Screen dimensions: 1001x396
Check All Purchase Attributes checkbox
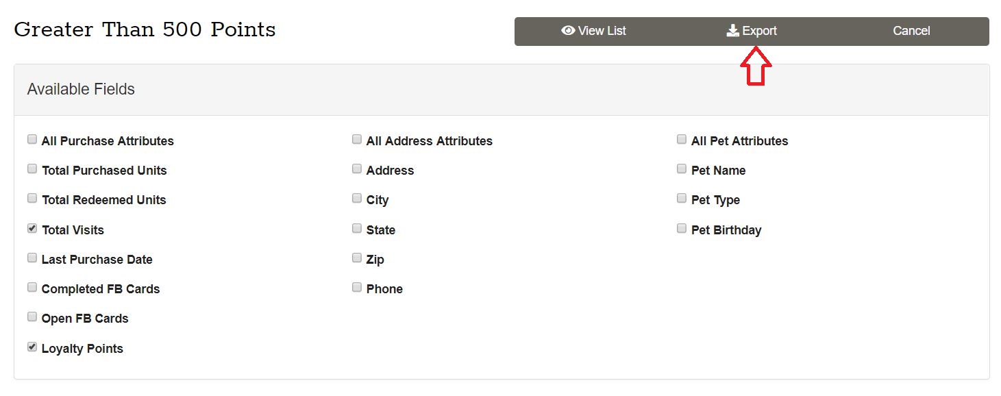click(32, 140)
